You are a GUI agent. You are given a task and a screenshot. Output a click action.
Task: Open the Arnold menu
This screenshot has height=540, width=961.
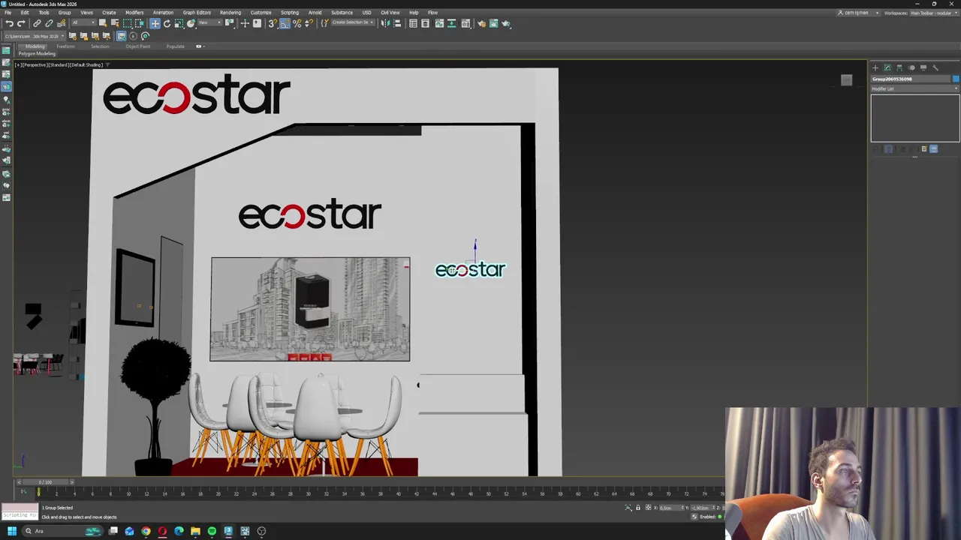tap(315, 13)
